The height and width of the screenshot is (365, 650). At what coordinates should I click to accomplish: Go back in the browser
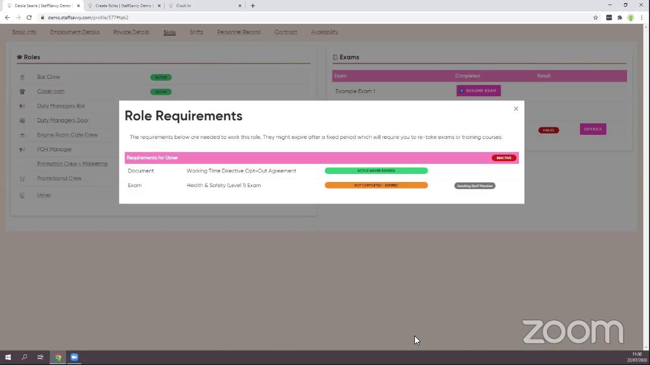click(x=7, y=18)
